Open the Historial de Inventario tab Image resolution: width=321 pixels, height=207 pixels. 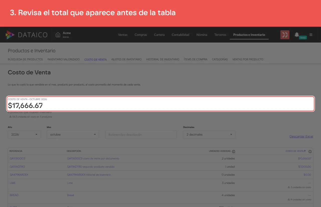pos(163,59)
